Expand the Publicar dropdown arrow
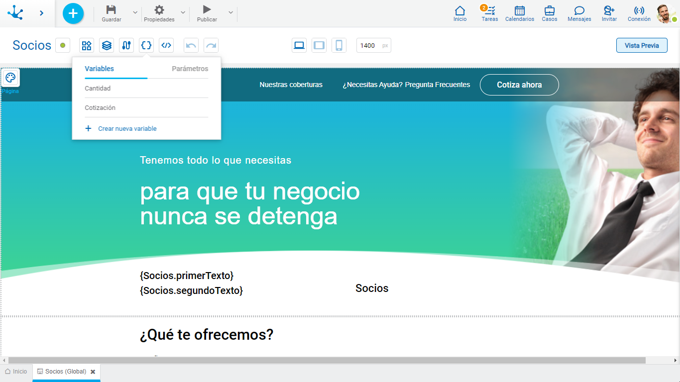Viewport: 680px width, 382px height. click(x=230, y=12)
